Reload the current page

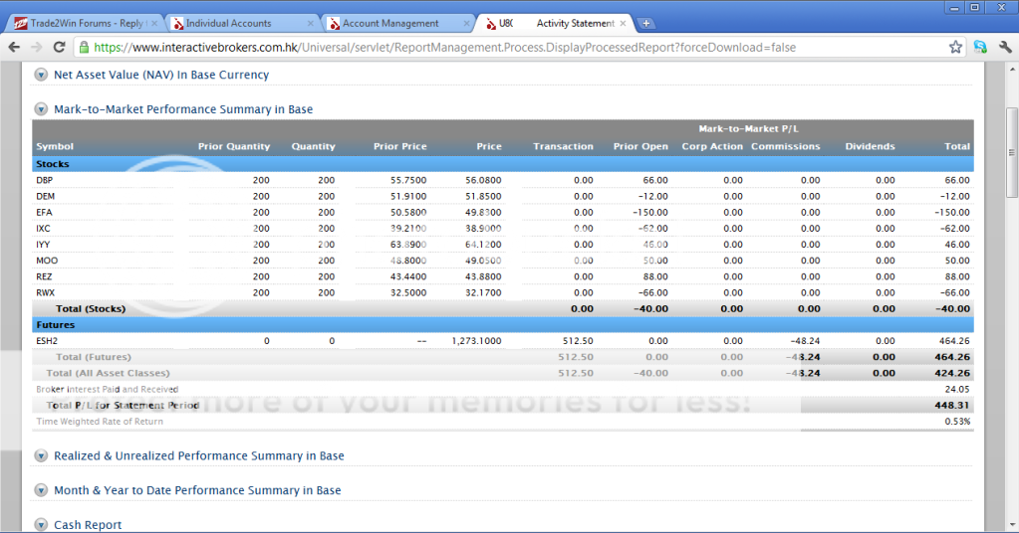tap(60, 47)
